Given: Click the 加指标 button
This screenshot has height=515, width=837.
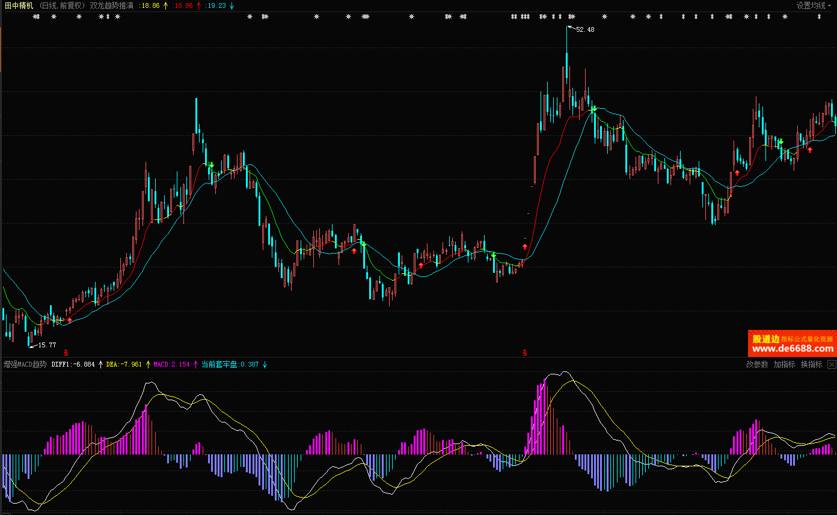Looking at the screenshot, I should (x=784, y=364).
